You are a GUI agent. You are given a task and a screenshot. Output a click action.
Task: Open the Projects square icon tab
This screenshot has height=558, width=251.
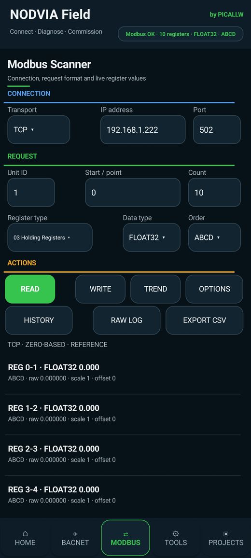[226, 534]
